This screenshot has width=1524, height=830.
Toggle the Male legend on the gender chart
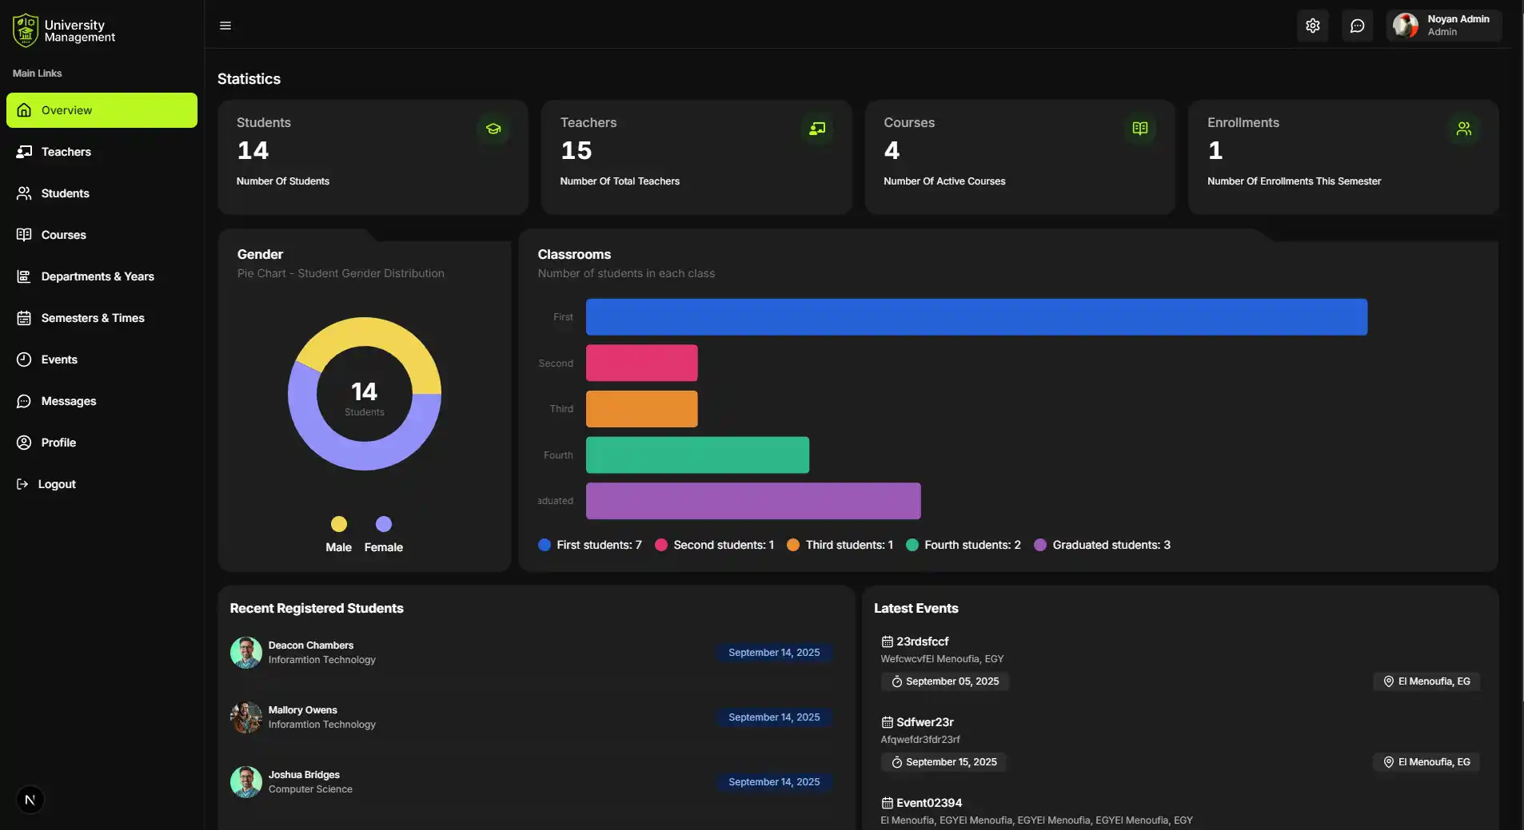pos(339,534)
